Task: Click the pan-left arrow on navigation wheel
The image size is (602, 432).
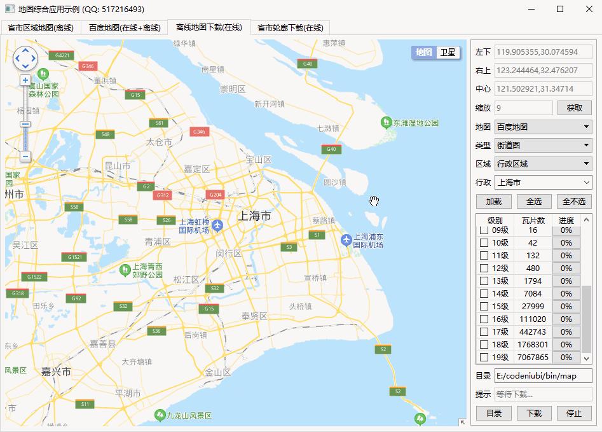Action: pos(17,58)
